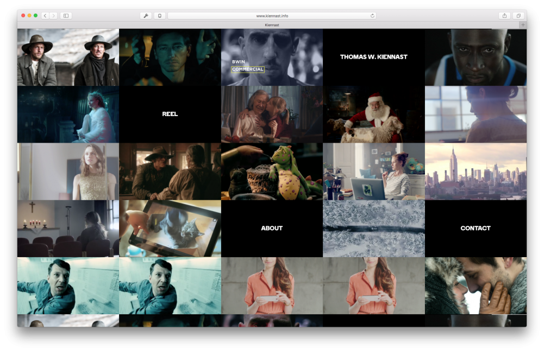Open the woman in gold dress thumbnail
This screenshot has height=350, width=544.
pyautogui.click(x=68, y=171)
